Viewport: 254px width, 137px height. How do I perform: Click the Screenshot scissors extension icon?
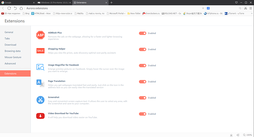click(40, 100)
